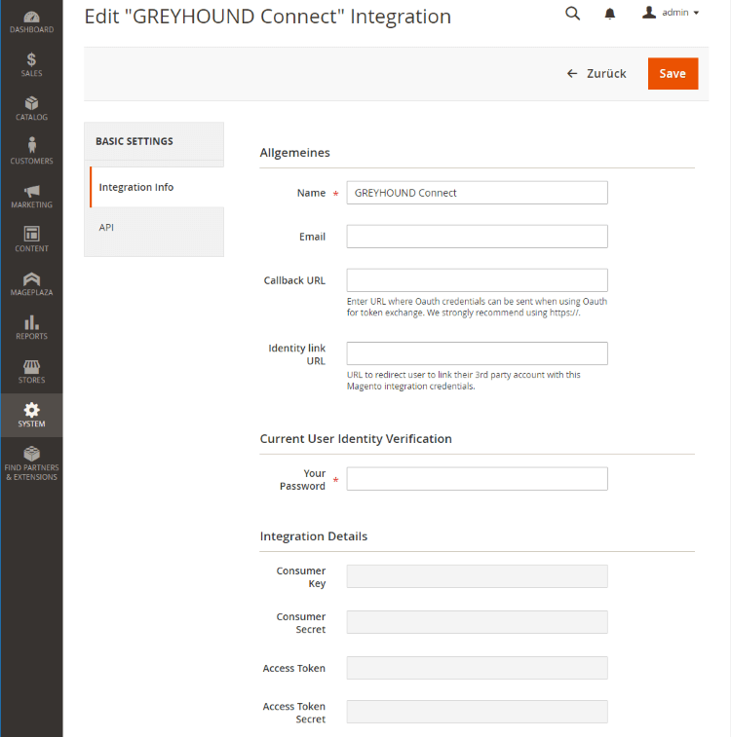Image resolution: width=731 pixels, height=737 pixels.
Task: Select the Integration Info tab
Action: (x=157, y=187)
